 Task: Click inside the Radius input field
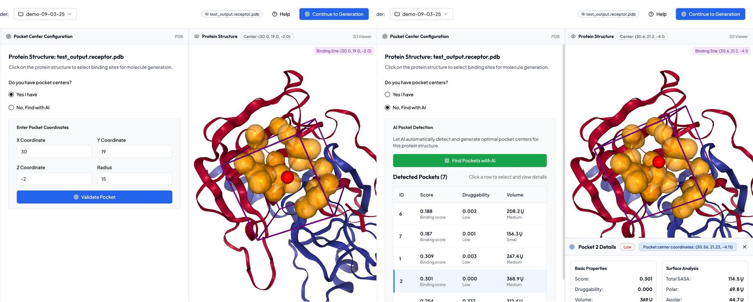click(x=134, y=178)
